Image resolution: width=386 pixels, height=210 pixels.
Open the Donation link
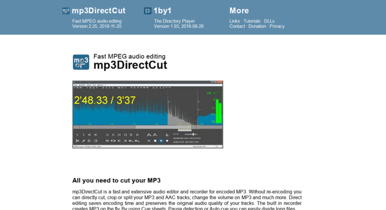coord(257,26)
